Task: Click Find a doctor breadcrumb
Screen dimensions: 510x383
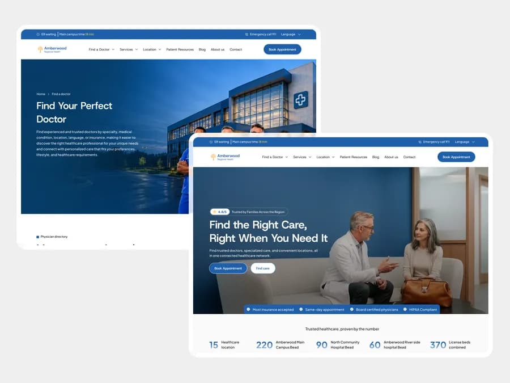Action: tap(61, 94)
